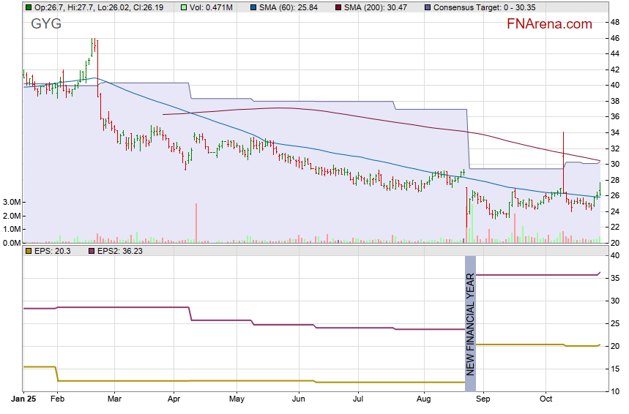Click the gold EPS legend swatch

[x=29, y=251]
